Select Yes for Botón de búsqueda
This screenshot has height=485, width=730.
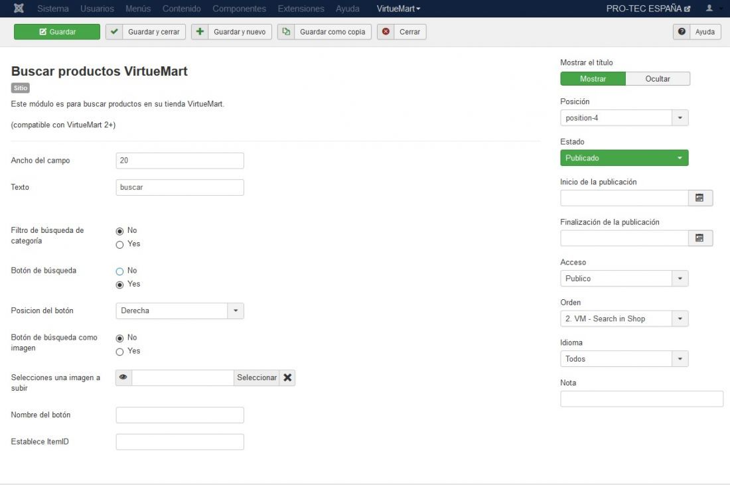[119, 285]
